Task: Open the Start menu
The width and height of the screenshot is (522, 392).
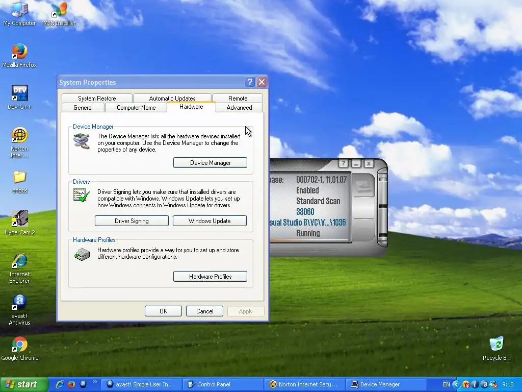Action: click(x=23, y=384)
